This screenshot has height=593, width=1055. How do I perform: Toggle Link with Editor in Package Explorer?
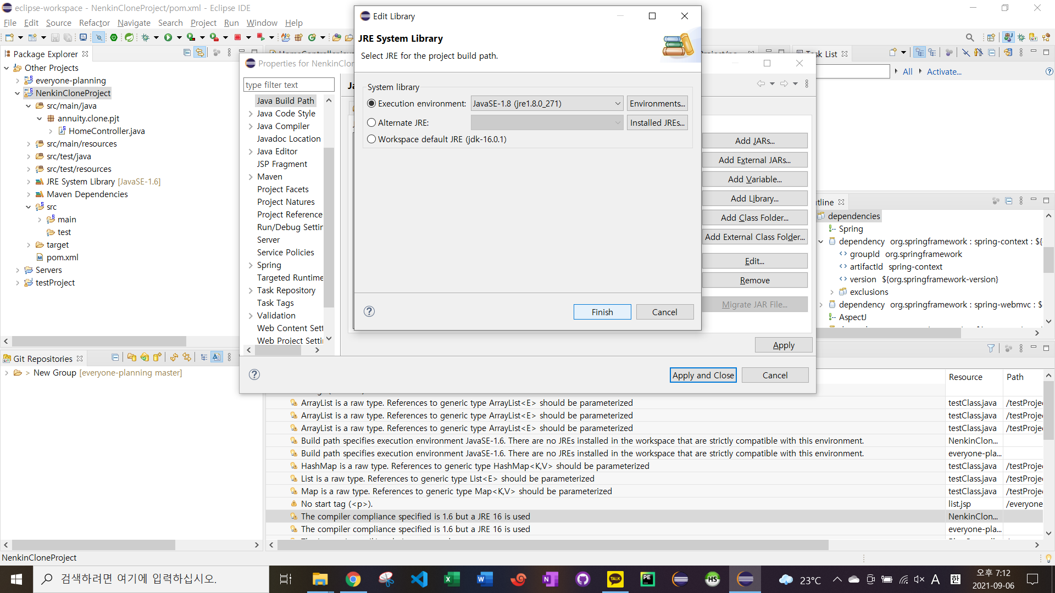[x=200, y=53]
